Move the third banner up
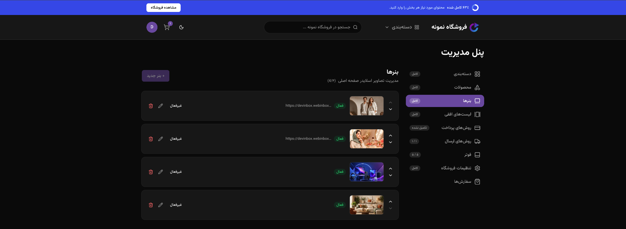Screen dimensions: 626x229 coord(390,168)
